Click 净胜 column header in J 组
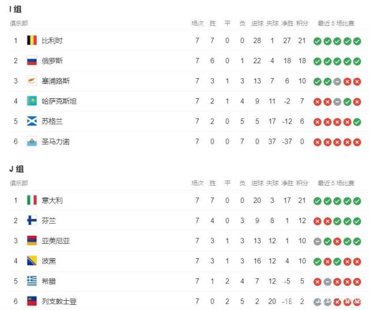Viewport: 369px width, 310px height. tap(287, 183)
